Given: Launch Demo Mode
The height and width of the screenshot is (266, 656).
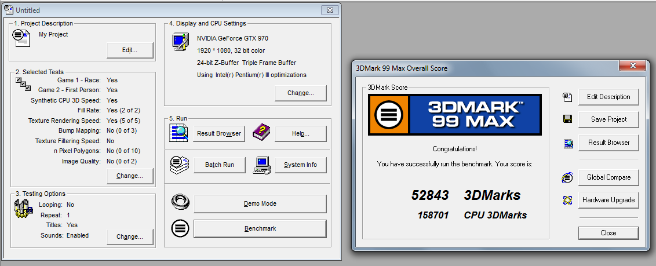Looking at the screenshot, I should (x=260, y=203).
